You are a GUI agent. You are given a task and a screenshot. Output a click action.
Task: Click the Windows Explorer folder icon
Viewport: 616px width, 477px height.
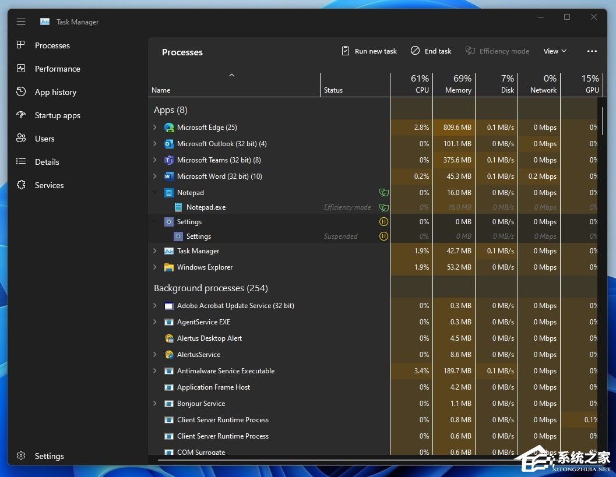169,267
